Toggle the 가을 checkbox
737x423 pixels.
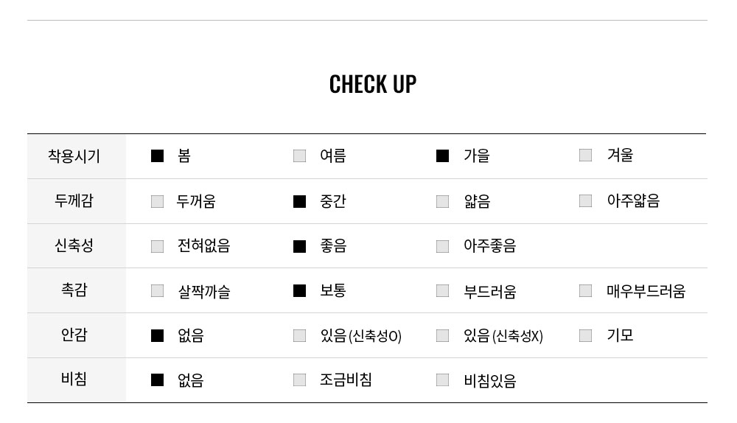442,155
